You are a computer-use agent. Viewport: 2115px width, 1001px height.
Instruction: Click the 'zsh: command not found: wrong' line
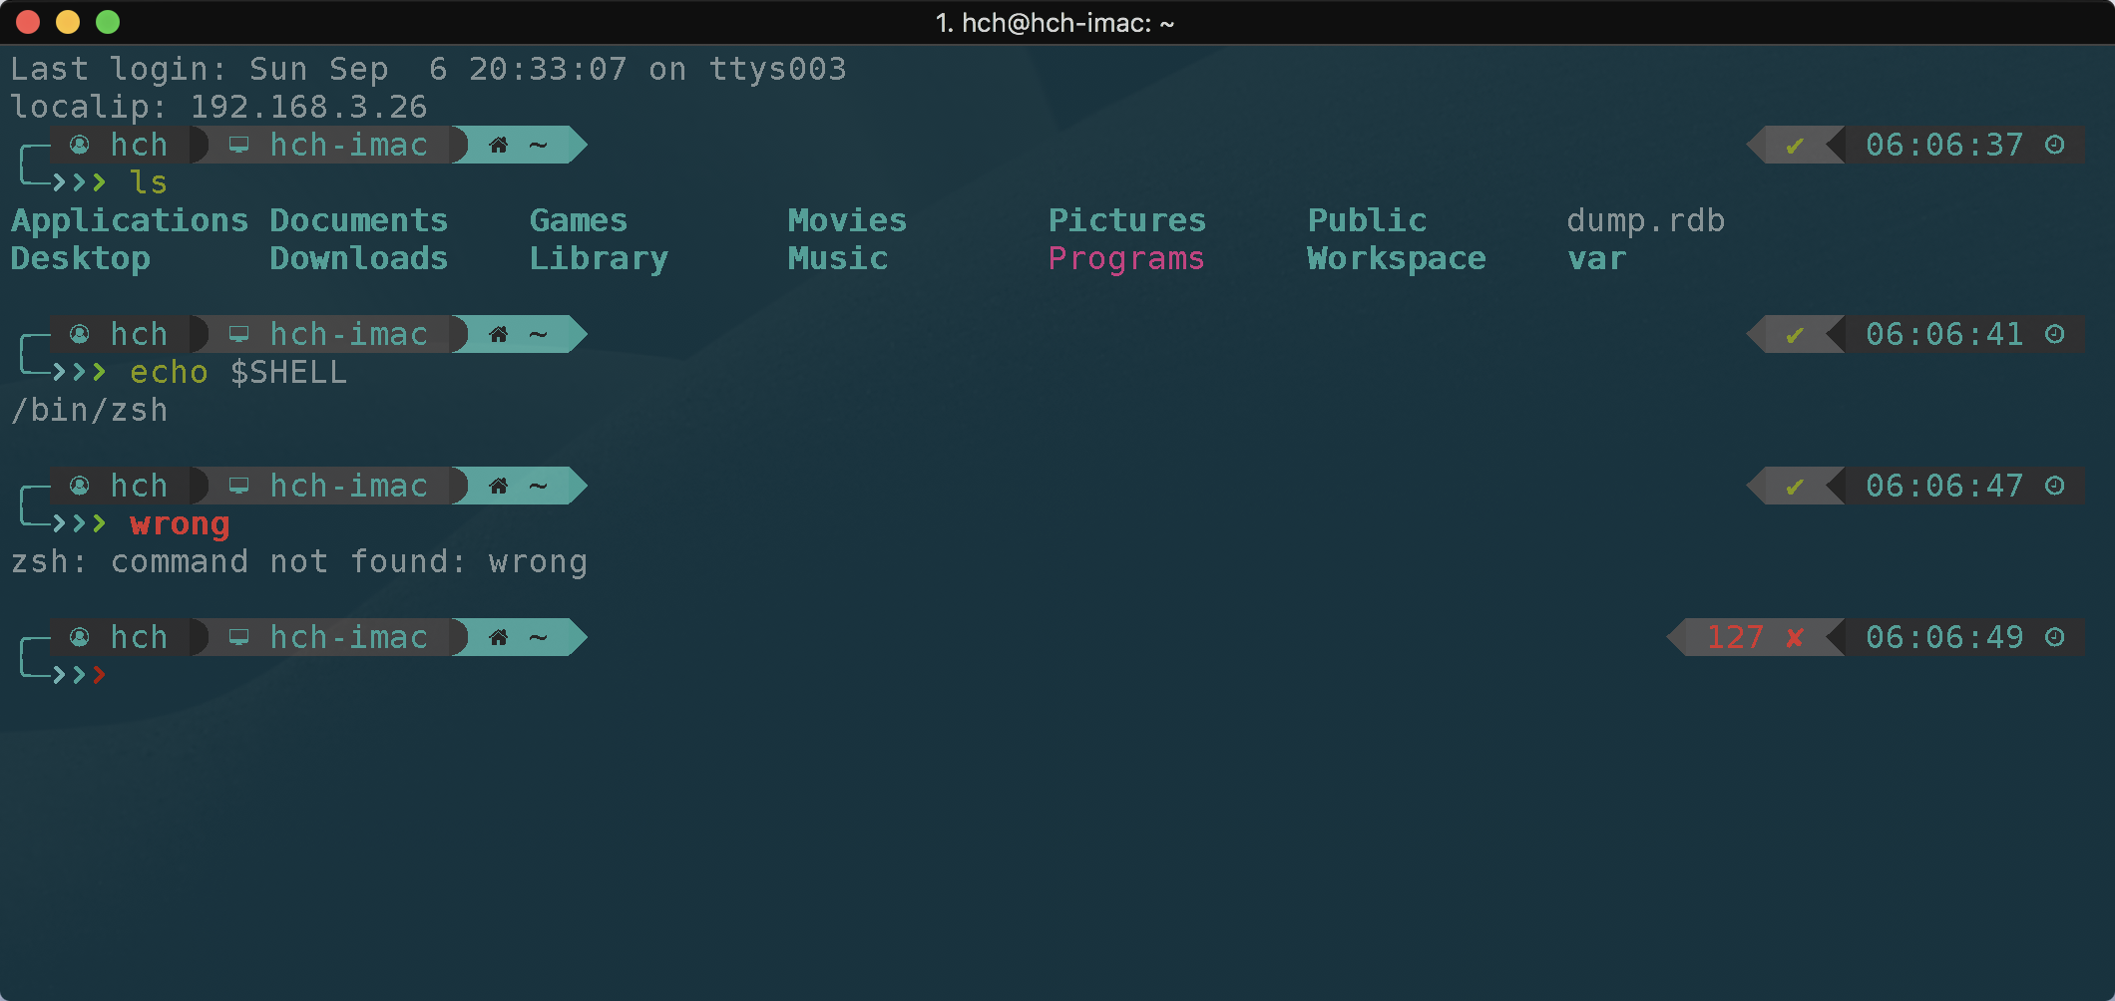(299, 561)
